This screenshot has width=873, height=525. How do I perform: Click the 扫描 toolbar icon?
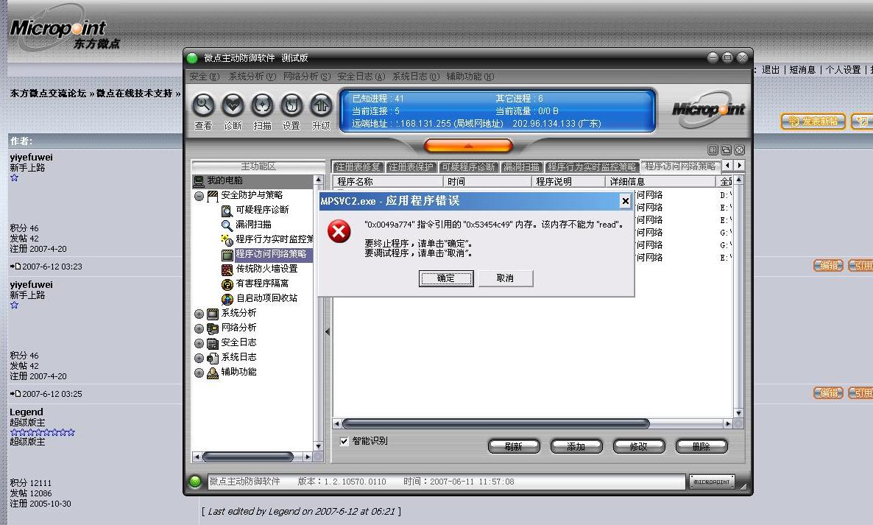click(x=262, y=106)
